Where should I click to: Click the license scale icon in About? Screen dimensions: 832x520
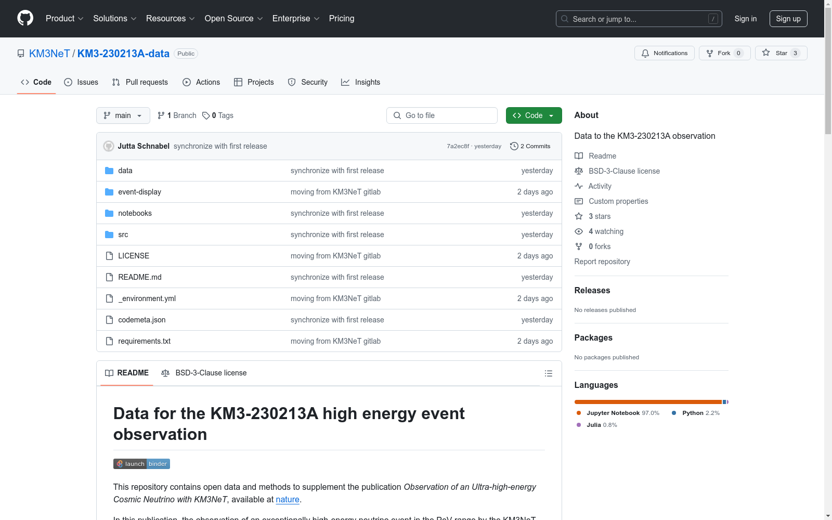pos(579,171)
